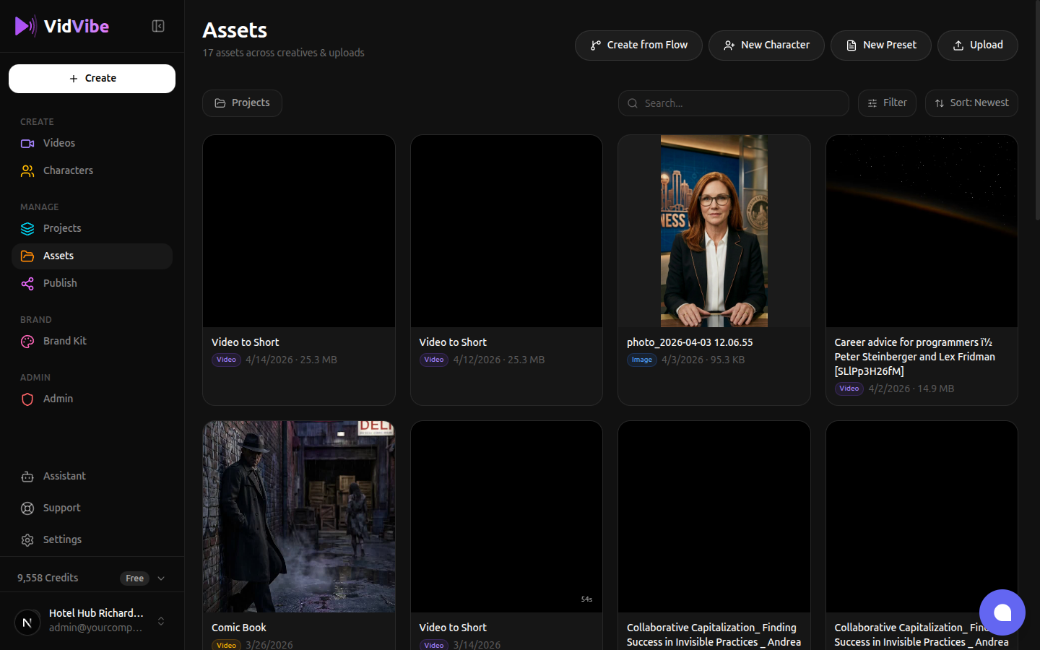This screenshot has height=650, width=1040.
Task: Collapse the sidebar panel icon
Action: [x=158, y=26]
